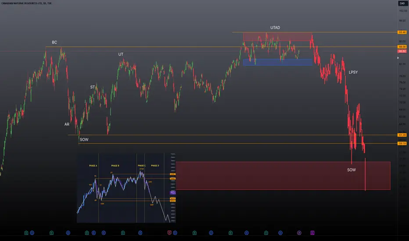Click the dividend marker beside the red earnings marker

click(x=175, y=233)
